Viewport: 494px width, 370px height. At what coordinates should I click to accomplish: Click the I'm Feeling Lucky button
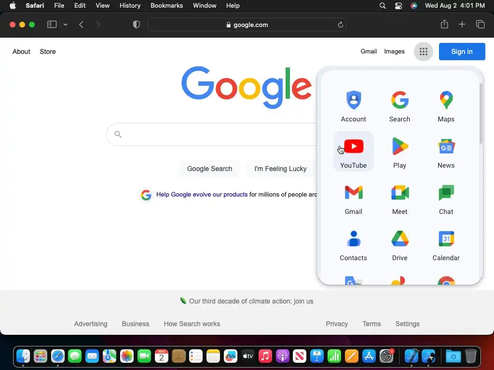(x=280, y=169)
